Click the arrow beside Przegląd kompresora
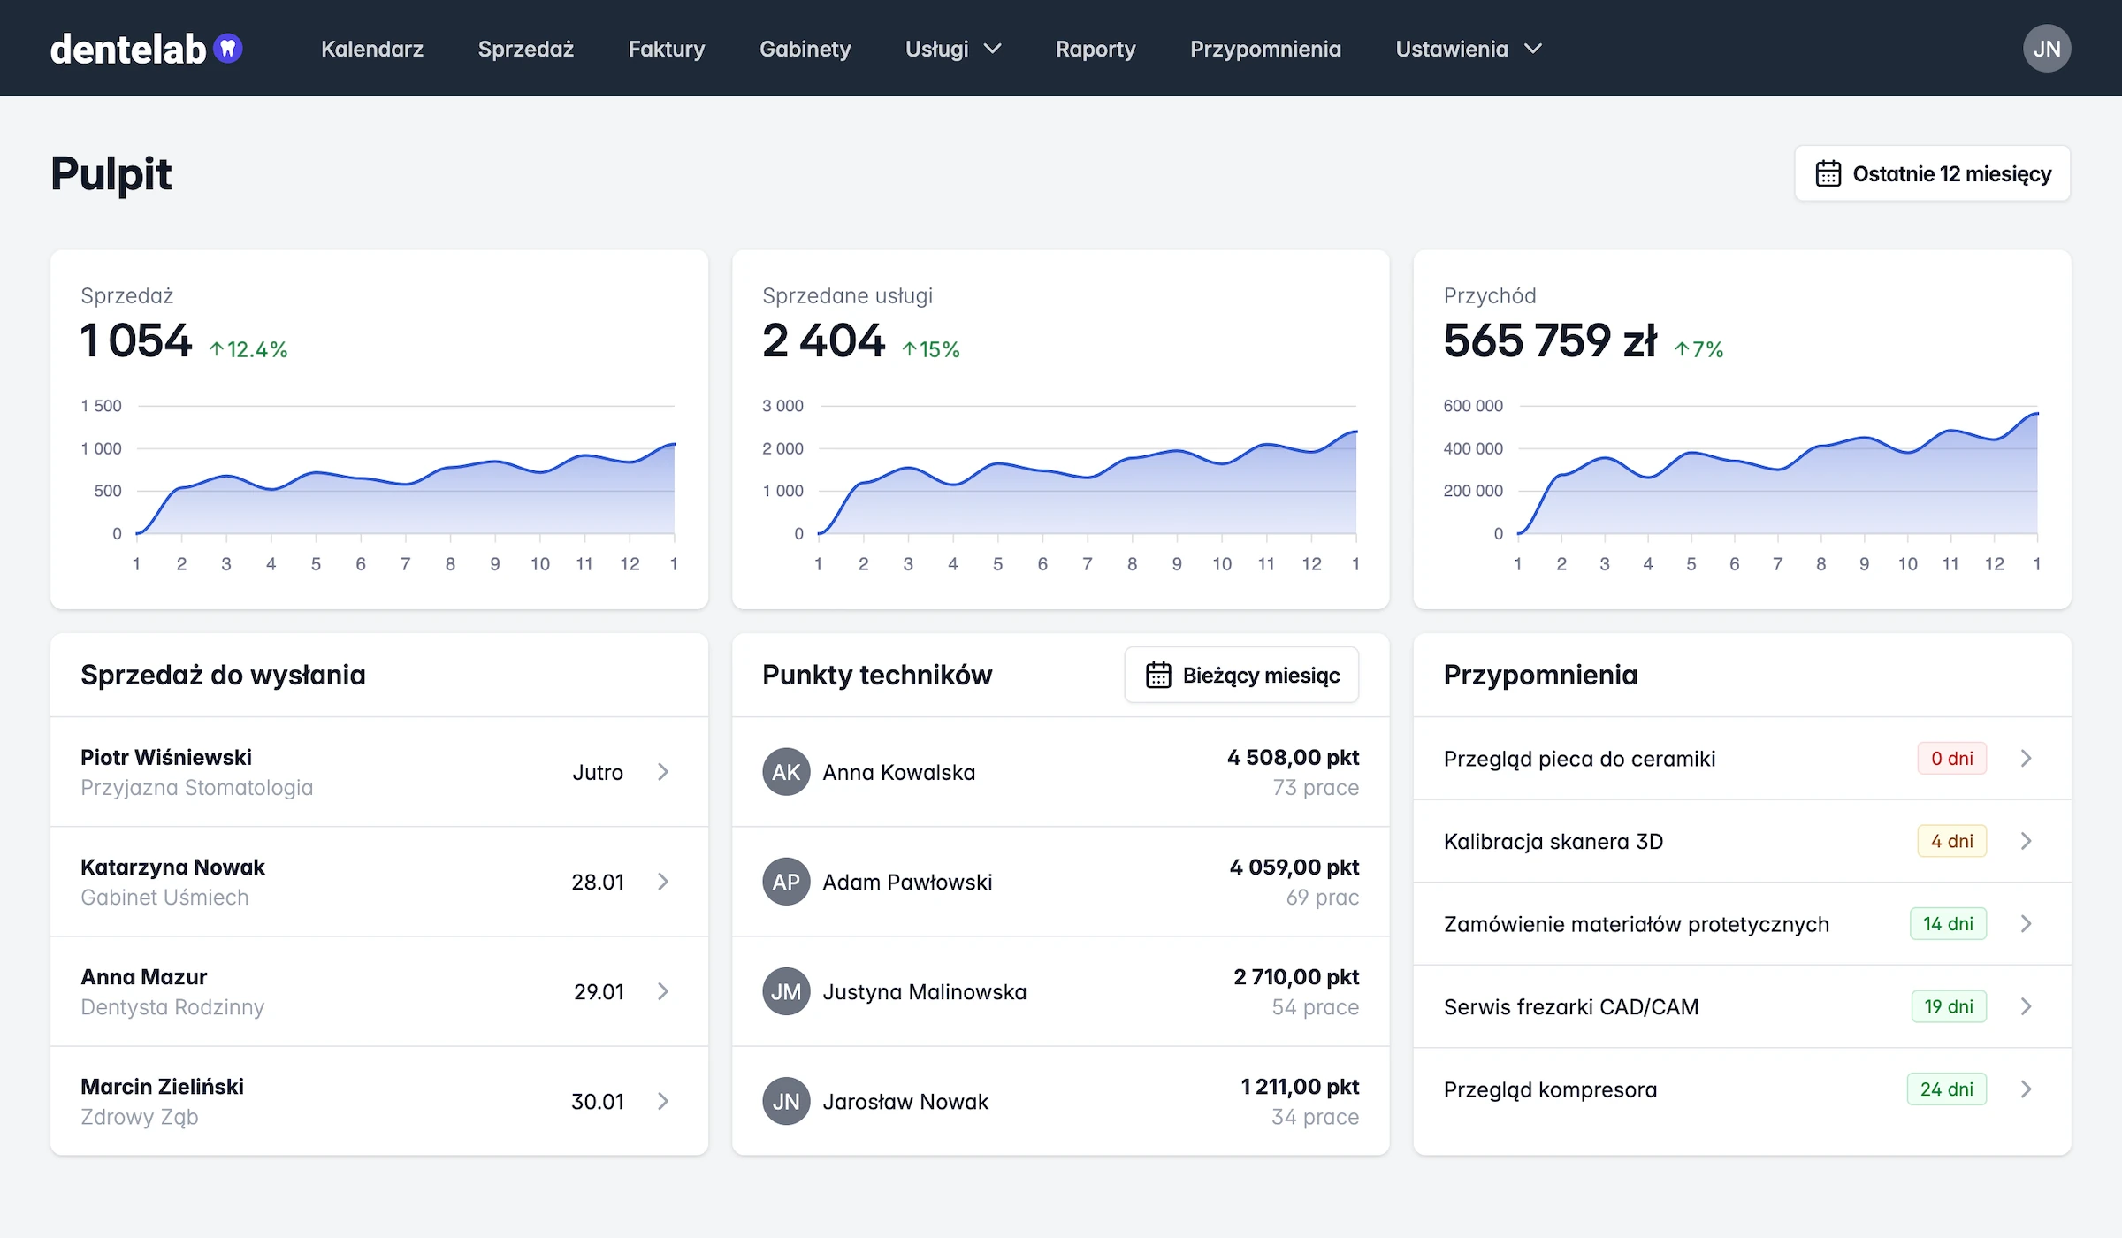 2026,1089
